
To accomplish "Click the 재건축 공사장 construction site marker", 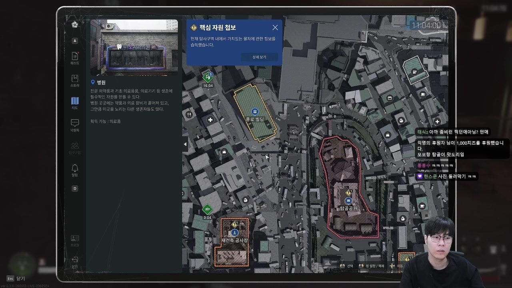I will (234, 232).
